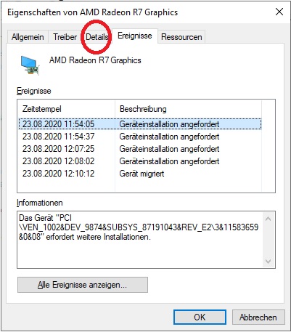Click the Informationen scrollbar up arrow
This screenshot has height=332, width=291.
[x=268, y=219]
